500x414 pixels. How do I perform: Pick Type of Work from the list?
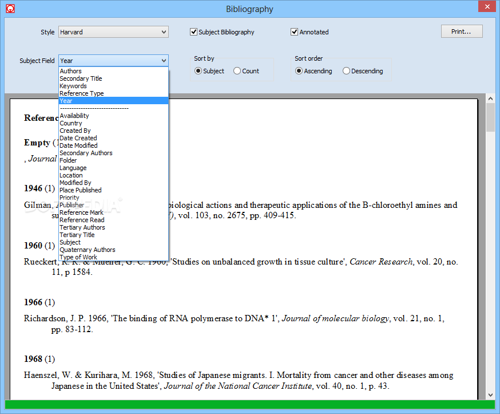point(113,257)
